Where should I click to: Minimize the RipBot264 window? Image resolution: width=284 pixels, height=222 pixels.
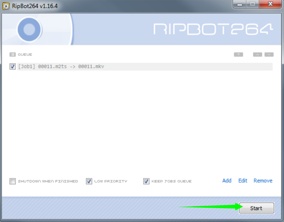[x=241, y=4]
